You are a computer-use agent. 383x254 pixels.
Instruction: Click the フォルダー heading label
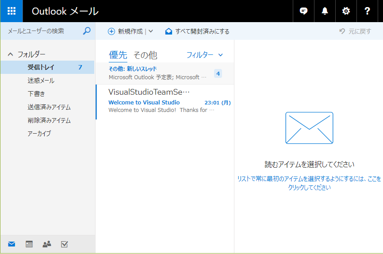(x=31, y=54)
